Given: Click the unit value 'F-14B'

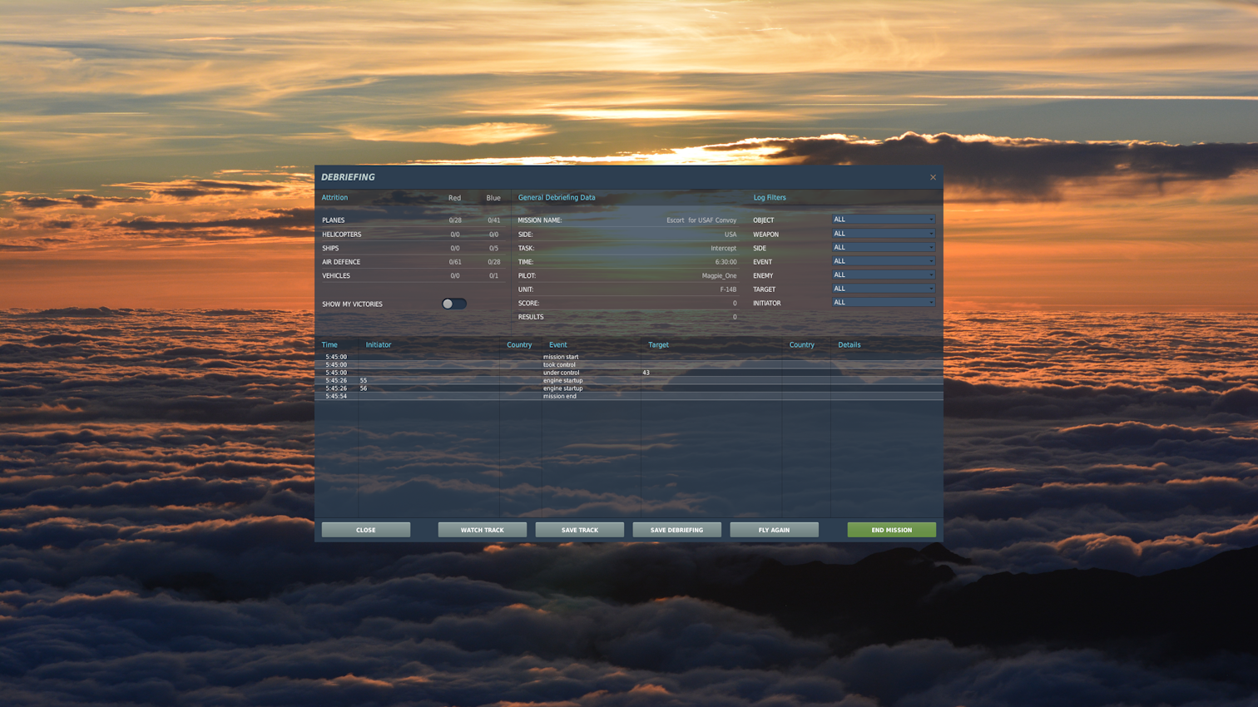Looking at the screenshot, I should (x=728, y=289).
